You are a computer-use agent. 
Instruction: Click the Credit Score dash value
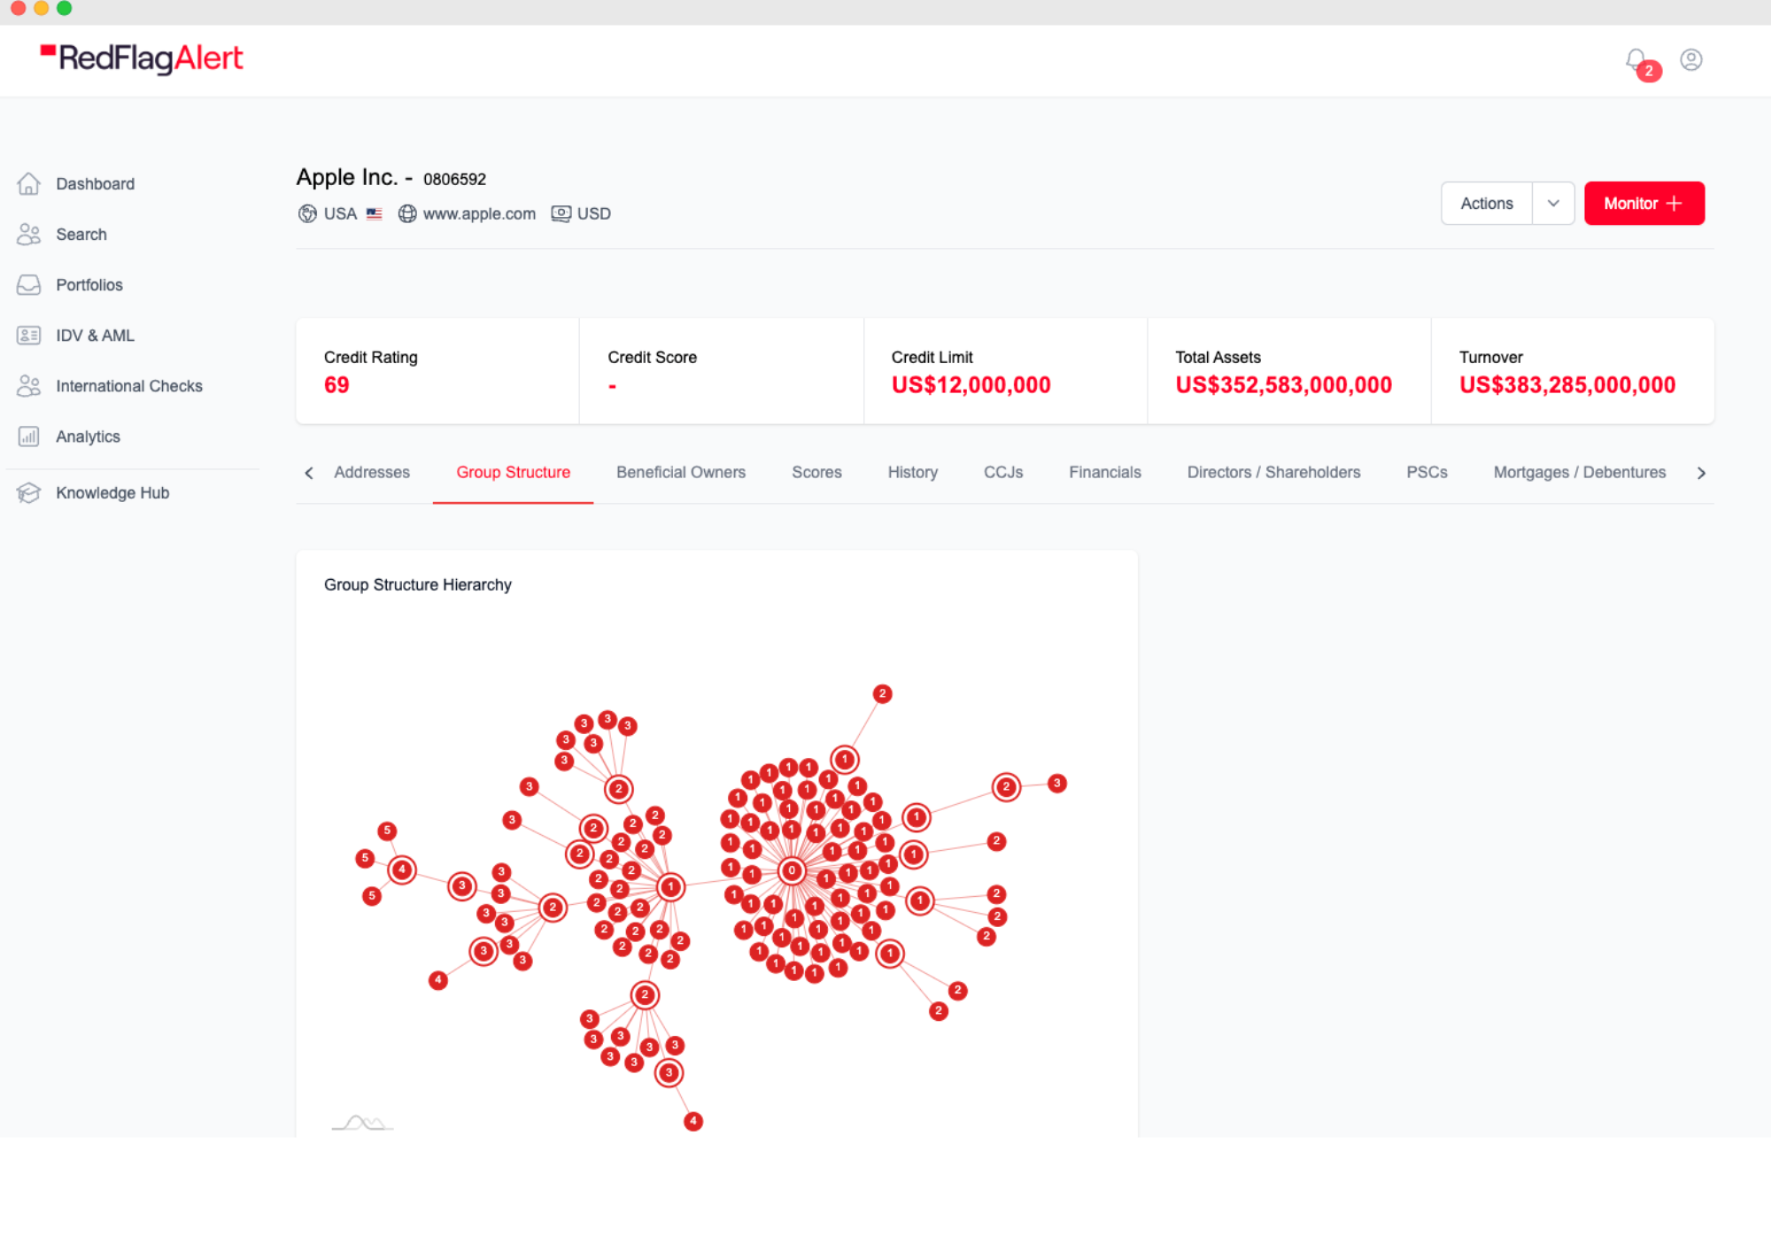click(x=612, y=386)
